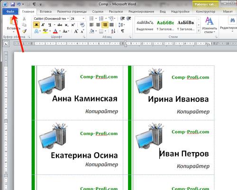The image size is (237, 190).
Task: Click the multilevel list icon
Action: click(x=111, y=18)
